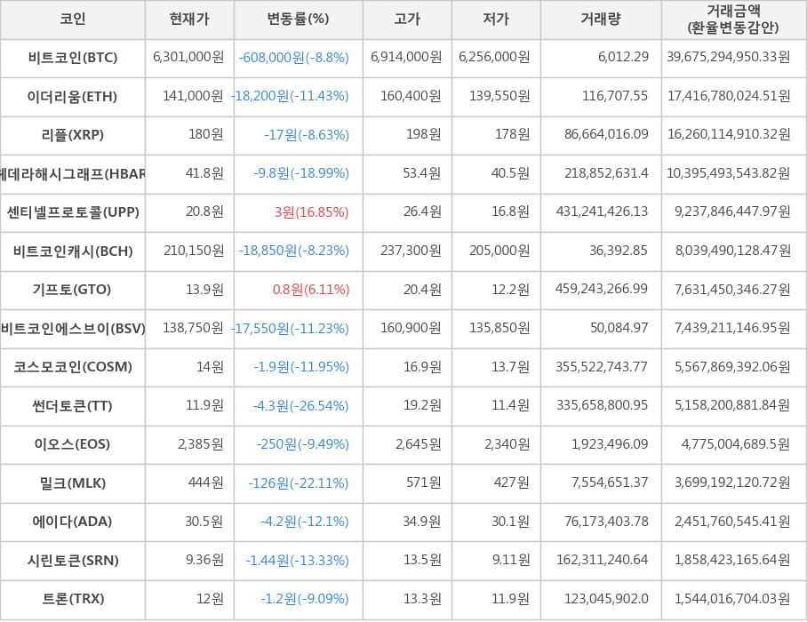Viewport: 807px width, 622px height.
Task: Click BCH high price 237,300원
Action: 411,251
